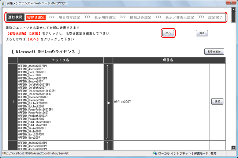Select entry OFFINV_Access2007SP1
The height and width of the screenshot is (158, 238).
33,66
